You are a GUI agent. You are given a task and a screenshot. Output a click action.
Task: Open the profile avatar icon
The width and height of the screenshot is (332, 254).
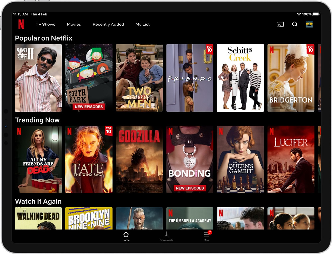pyautogui.click(x=309, y=24)
